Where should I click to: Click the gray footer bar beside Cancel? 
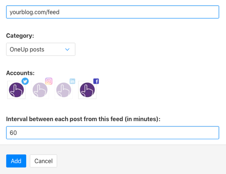point(143,161)
